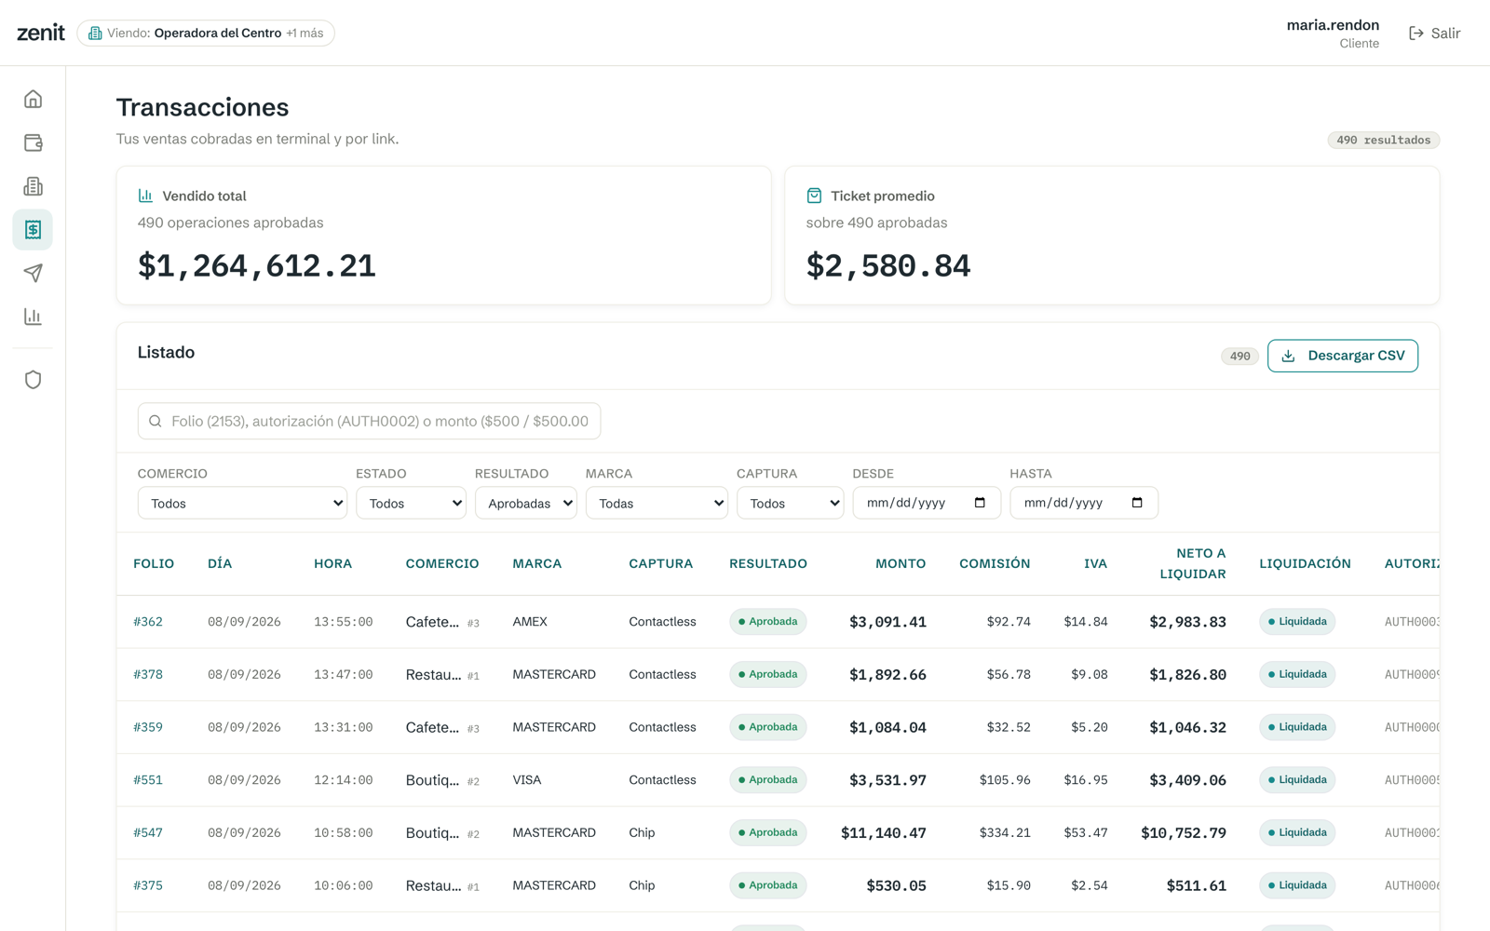This screenshot has height=931, width=1490.
Task: Click the Desde date field
Action: point(927,503)
